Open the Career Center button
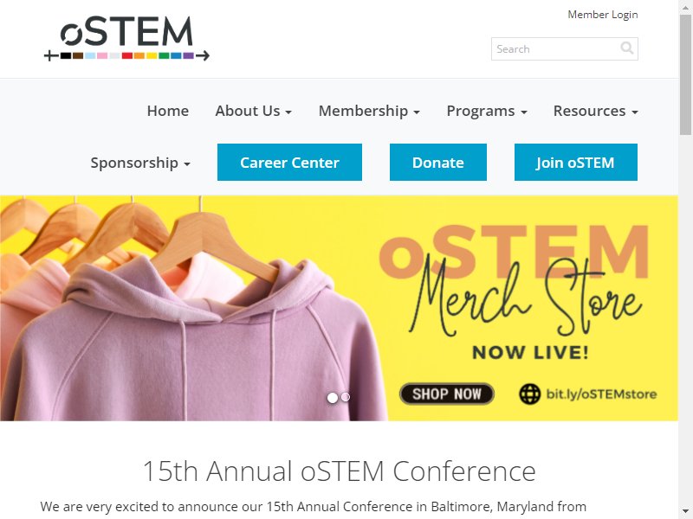693x519 pixels. (289, 162)
